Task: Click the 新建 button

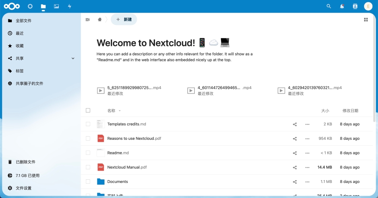Action: click(124, 19)
